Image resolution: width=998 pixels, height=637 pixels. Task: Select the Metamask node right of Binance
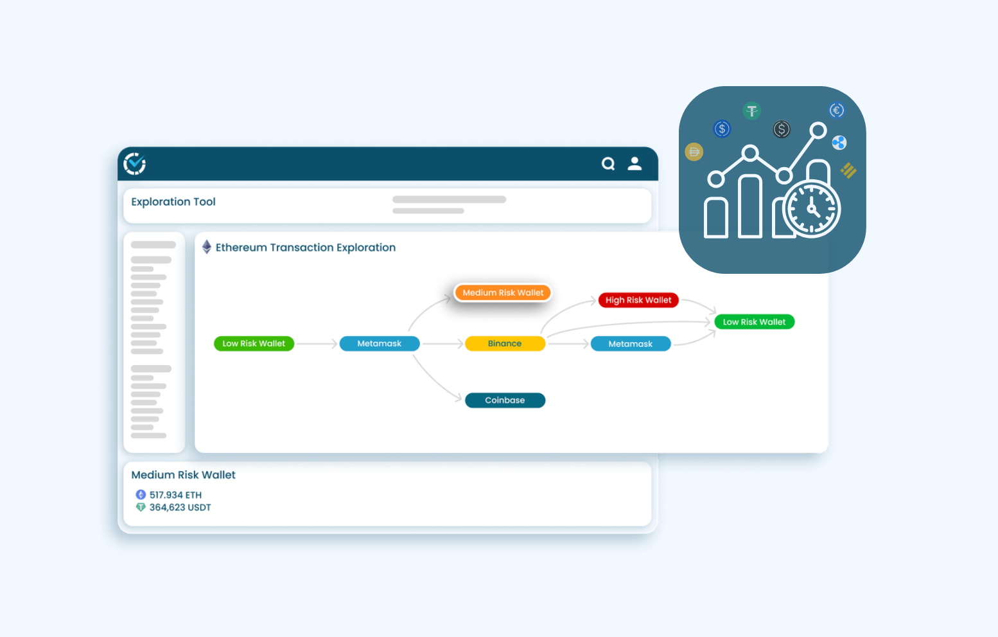coord(631,344)
